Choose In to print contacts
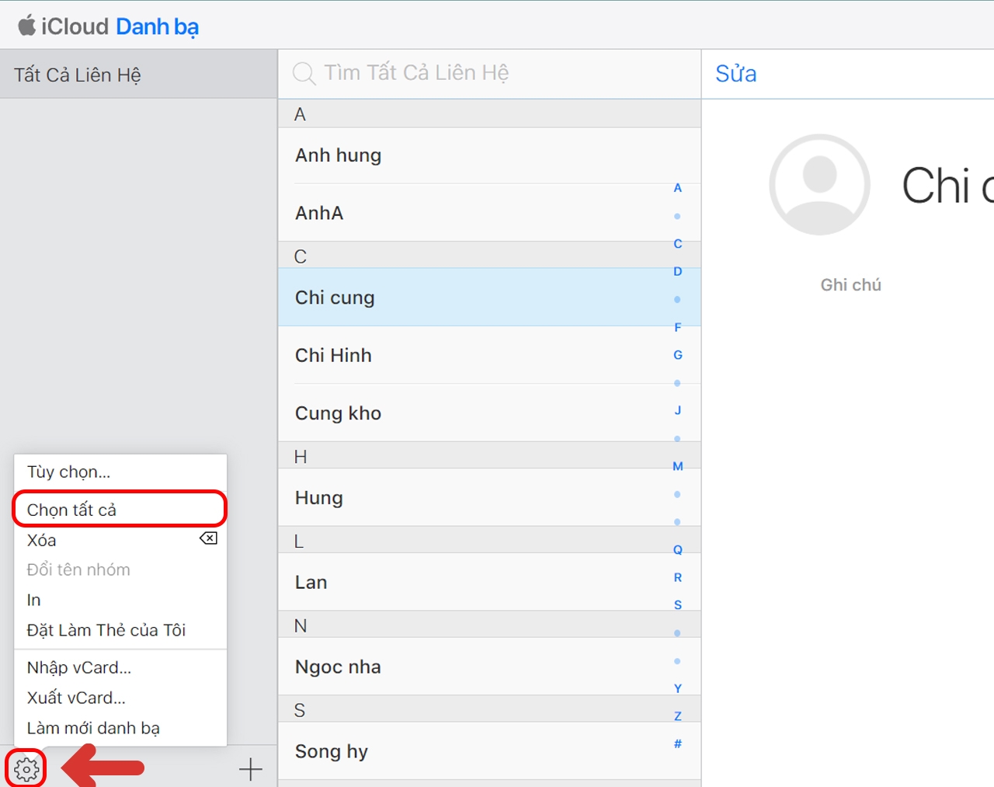Screen dimensions: 994x787 pos(120,600)
